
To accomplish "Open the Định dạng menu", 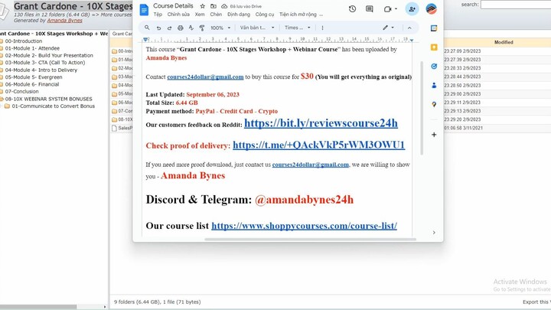I will click(239, 14).
